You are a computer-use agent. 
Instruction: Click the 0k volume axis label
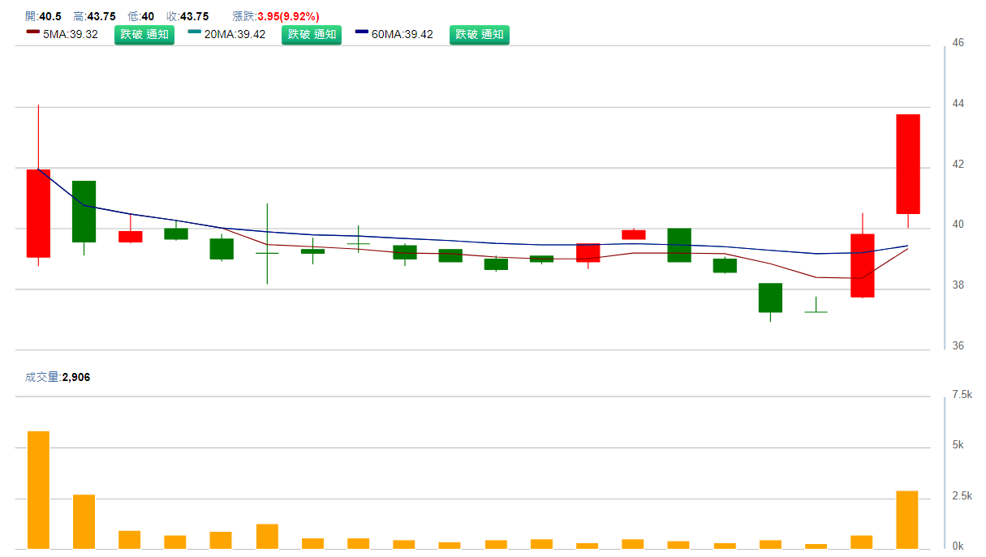[x=958, y=546]
